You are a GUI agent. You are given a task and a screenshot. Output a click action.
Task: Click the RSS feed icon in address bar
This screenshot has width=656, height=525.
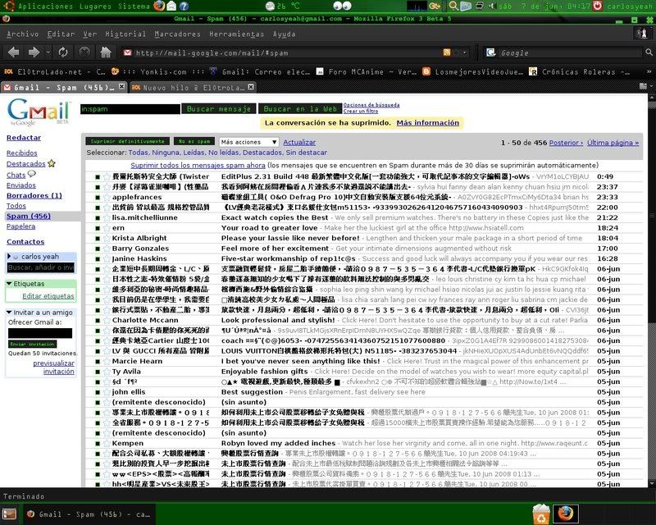(447, 52)
